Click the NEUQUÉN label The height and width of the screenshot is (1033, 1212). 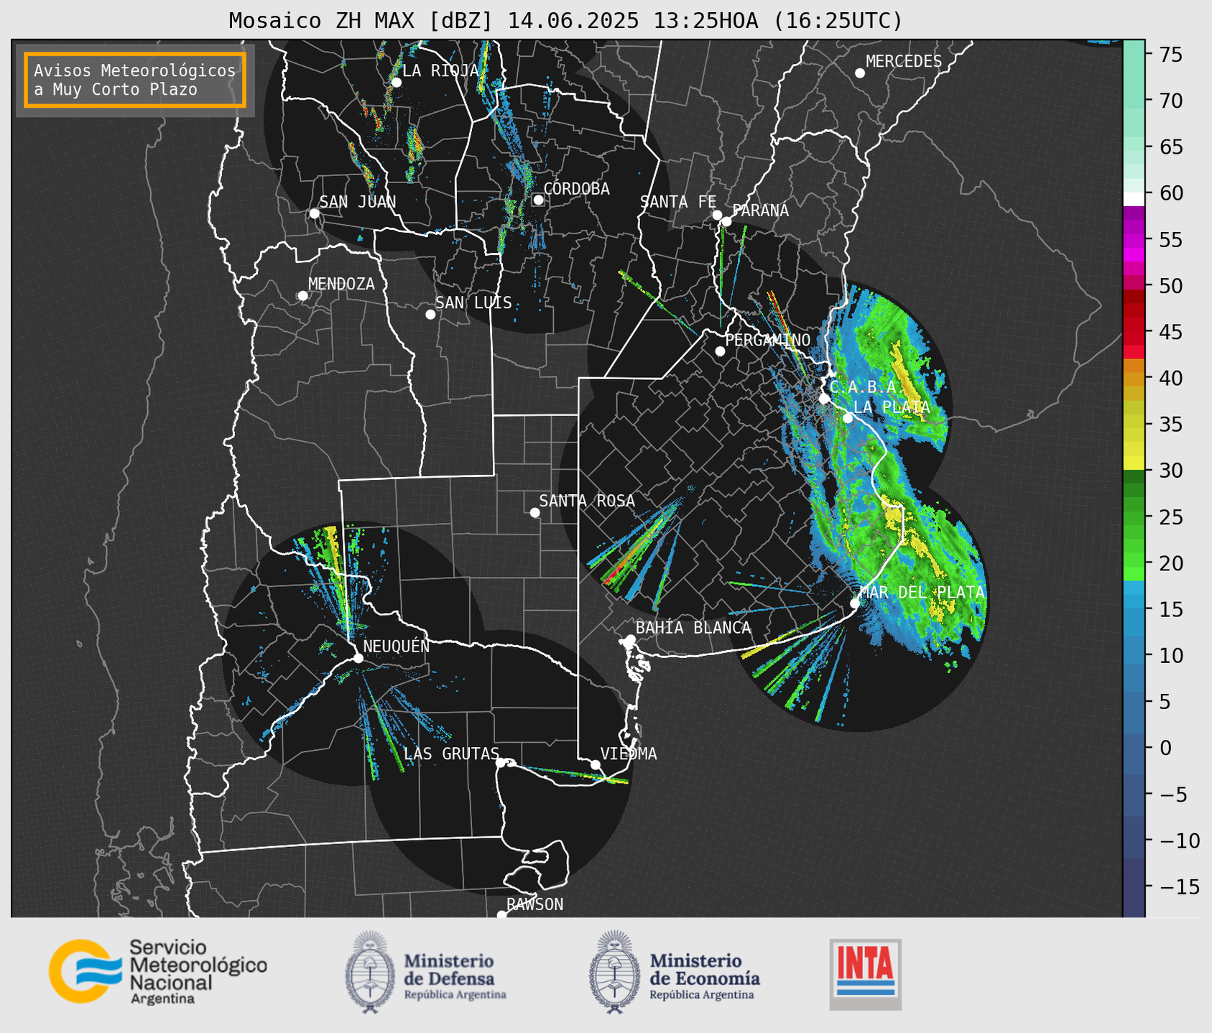(397, 646)
